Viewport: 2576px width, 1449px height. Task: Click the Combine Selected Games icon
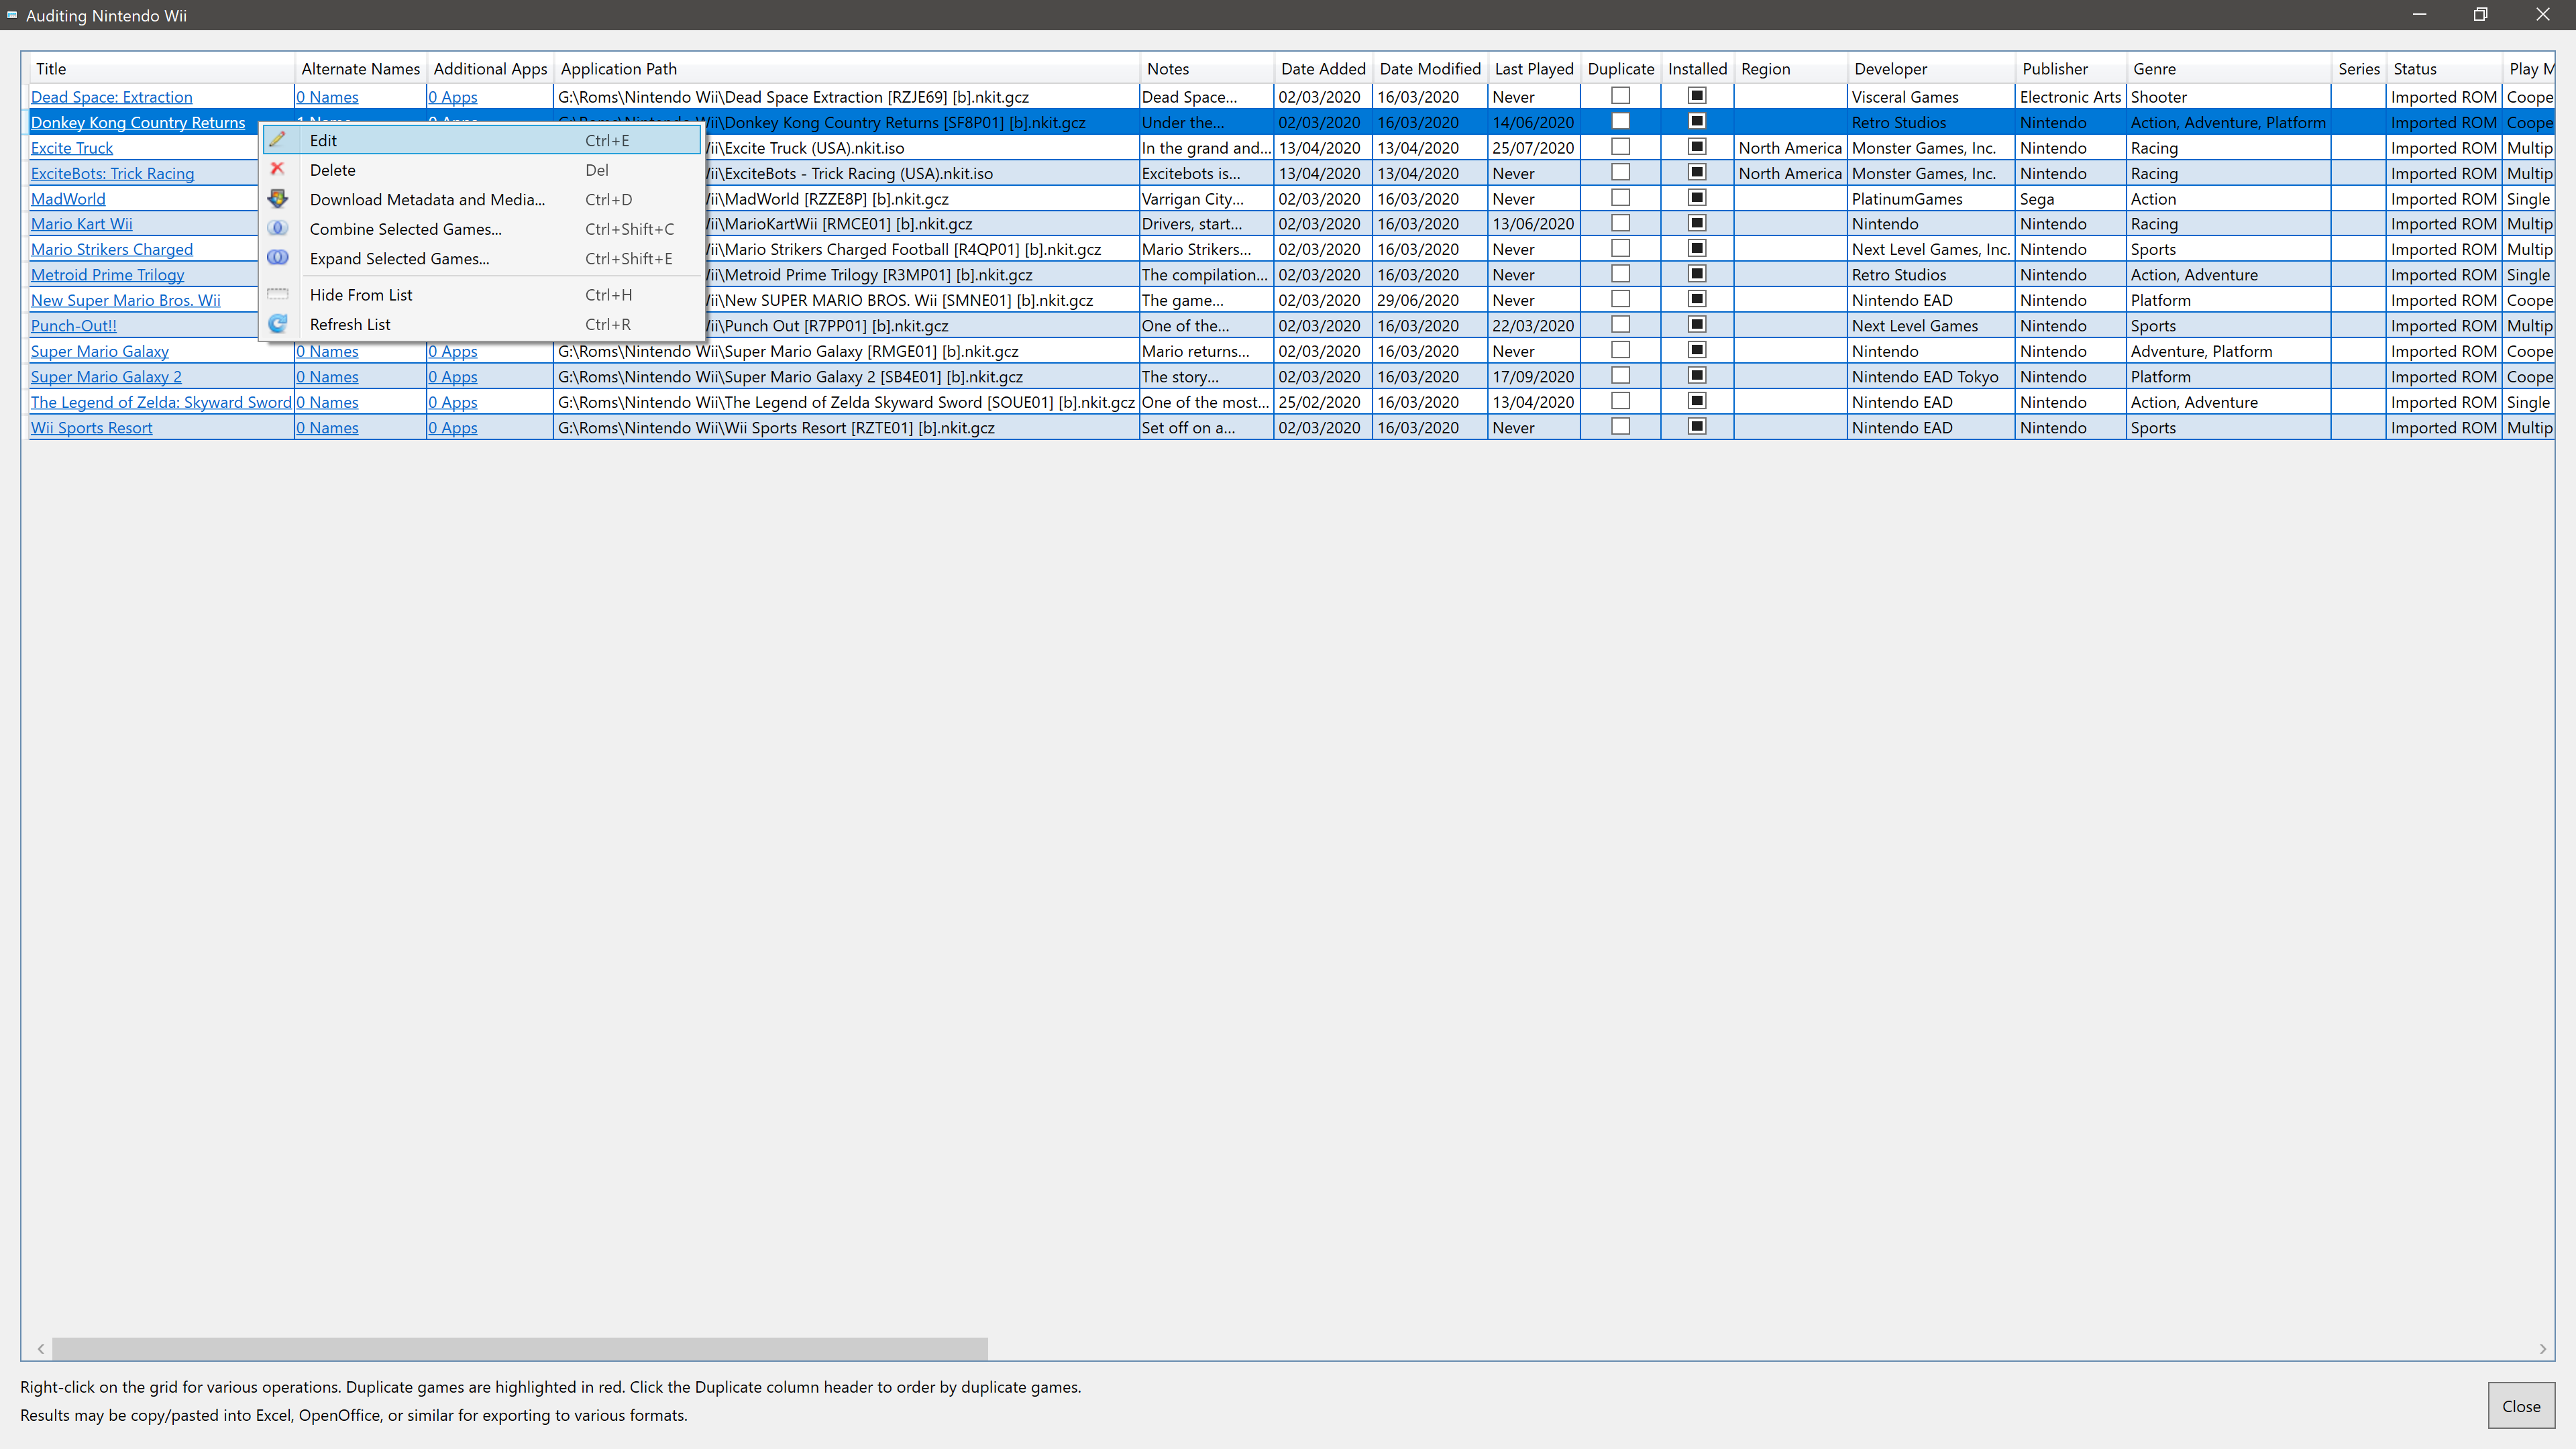pyautogui.click(x=278, y=228)
